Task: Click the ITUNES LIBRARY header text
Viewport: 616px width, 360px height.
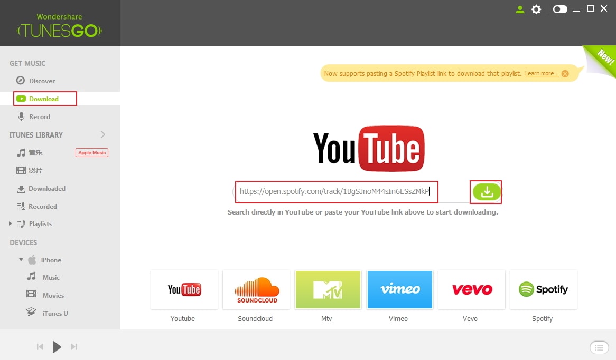Action: pyautogui.click(x=36, y=135)
